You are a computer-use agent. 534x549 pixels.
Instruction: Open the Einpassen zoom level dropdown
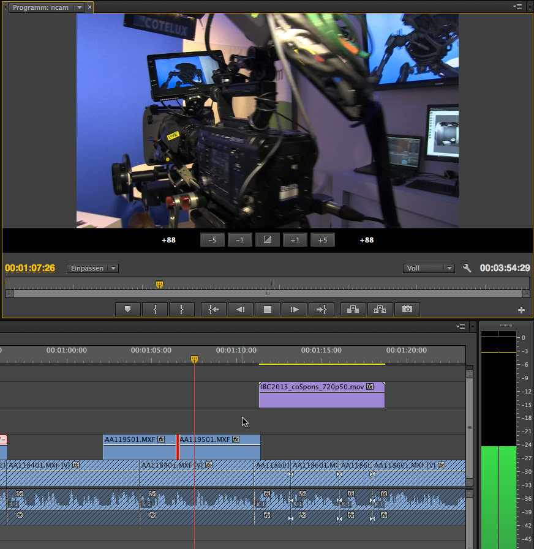coord(92,268)
